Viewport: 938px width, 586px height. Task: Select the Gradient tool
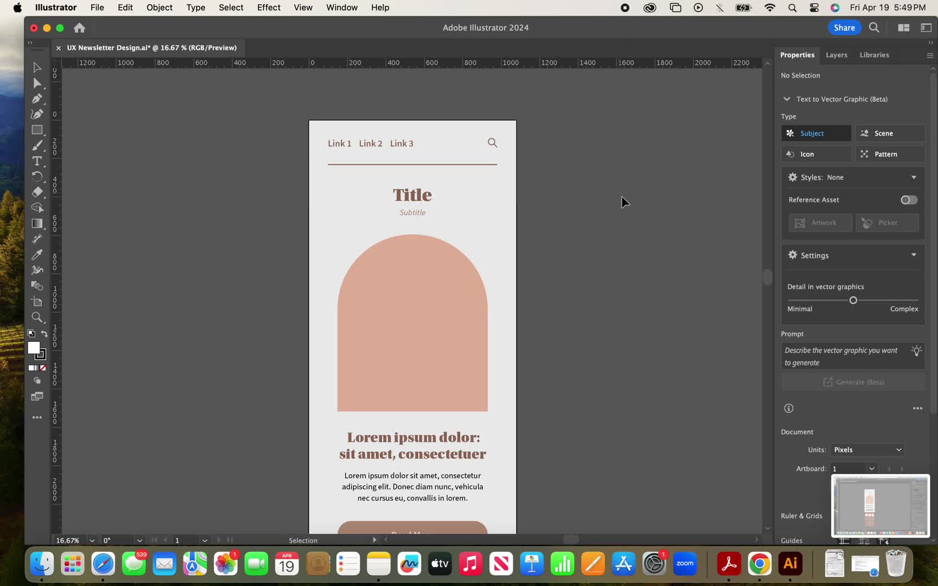[x=37, y=224]
